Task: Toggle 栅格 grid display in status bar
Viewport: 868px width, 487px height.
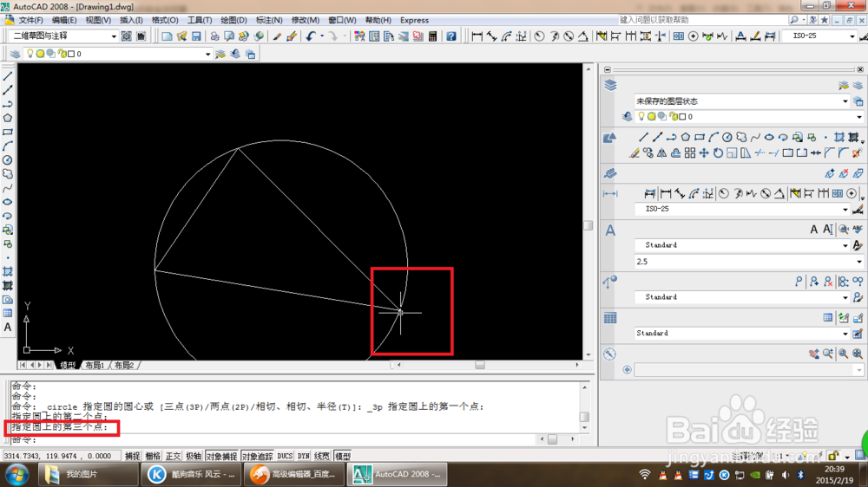Action: click(153, 456)
